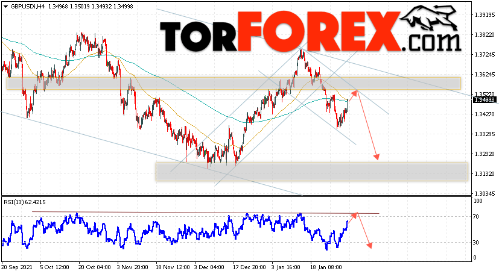Click the 1.36245 price axis label
The width and height of the screenshot is (499, 274).
click(485, 75)
